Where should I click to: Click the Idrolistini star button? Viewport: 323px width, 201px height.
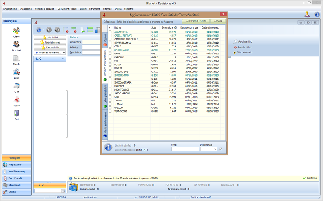click(x=50, y=37)
